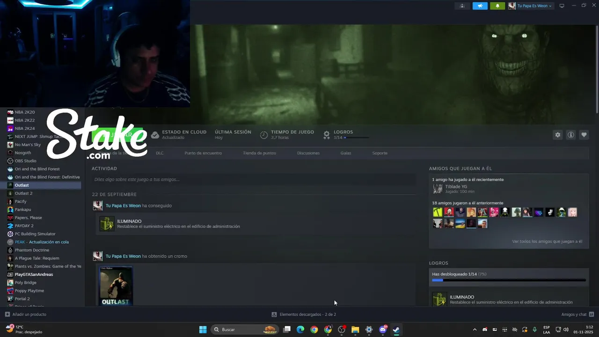
Task: Click Tu Papa Es Weon in achievement activity
Action: click(x=123, y=205)
